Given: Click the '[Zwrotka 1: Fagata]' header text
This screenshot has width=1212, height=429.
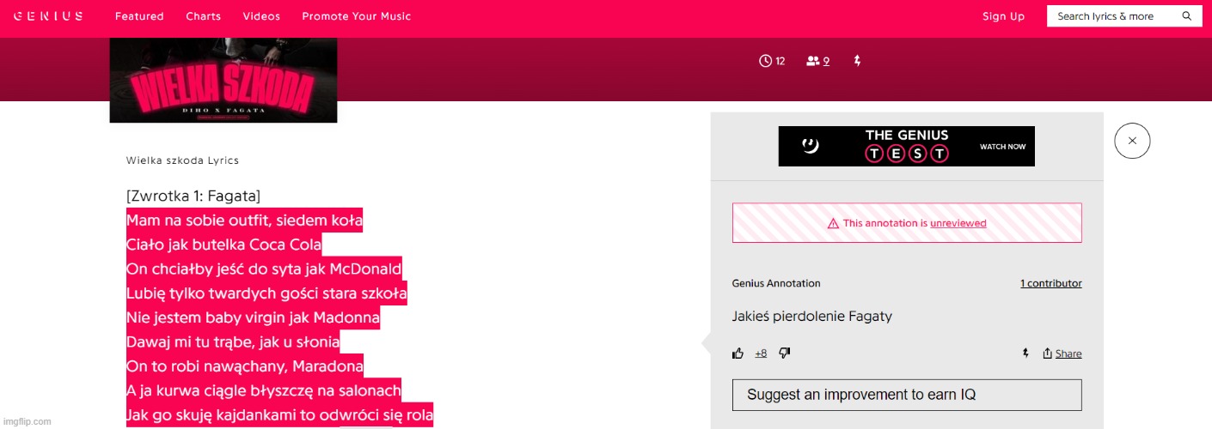Looking at the screenshot, I should 193,196.
